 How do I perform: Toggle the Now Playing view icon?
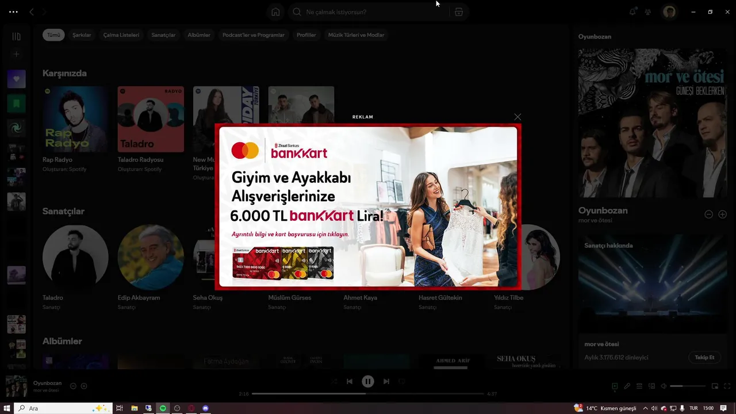[x=615, y=386]
